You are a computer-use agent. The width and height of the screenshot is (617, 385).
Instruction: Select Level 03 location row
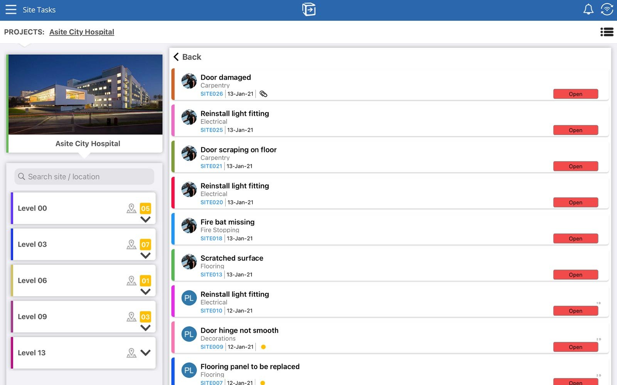83,244
